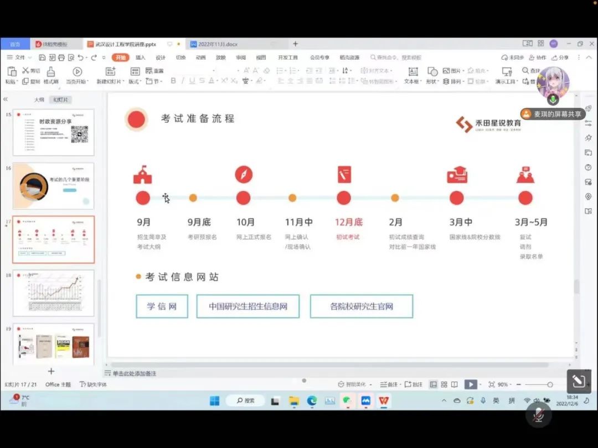Toggle the Notes (备注) pane display
The width and height of the screenshot is (598, 448).
click(x=389, y=384)
